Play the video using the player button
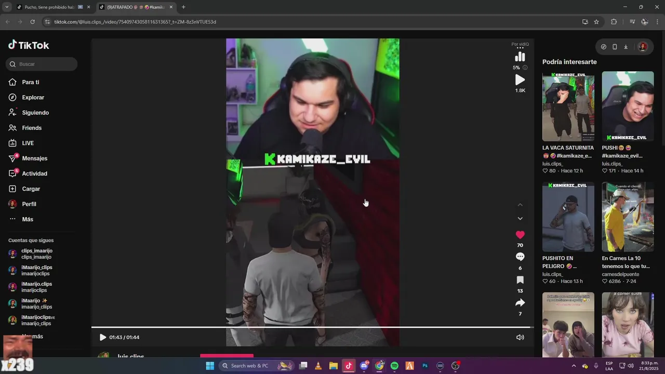 [102, 337]
